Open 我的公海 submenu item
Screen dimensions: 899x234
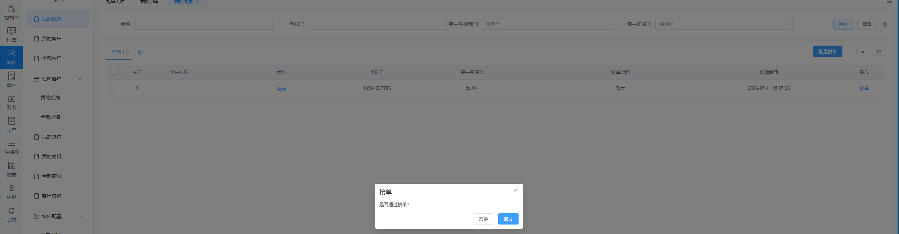pyautogui.click(x=50, y=98)
